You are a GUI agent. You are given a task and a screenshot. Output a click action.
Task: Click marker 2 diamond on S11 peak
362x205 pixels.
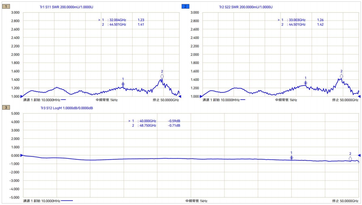162,76
